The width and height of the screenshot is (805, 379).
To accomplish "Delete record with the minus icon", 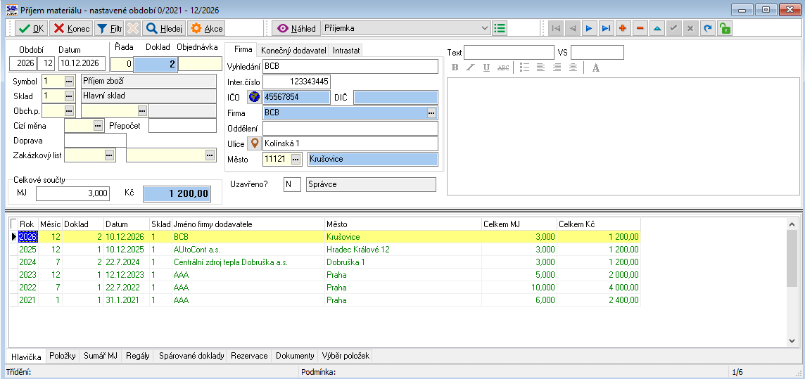I will (x=640, y=28).
